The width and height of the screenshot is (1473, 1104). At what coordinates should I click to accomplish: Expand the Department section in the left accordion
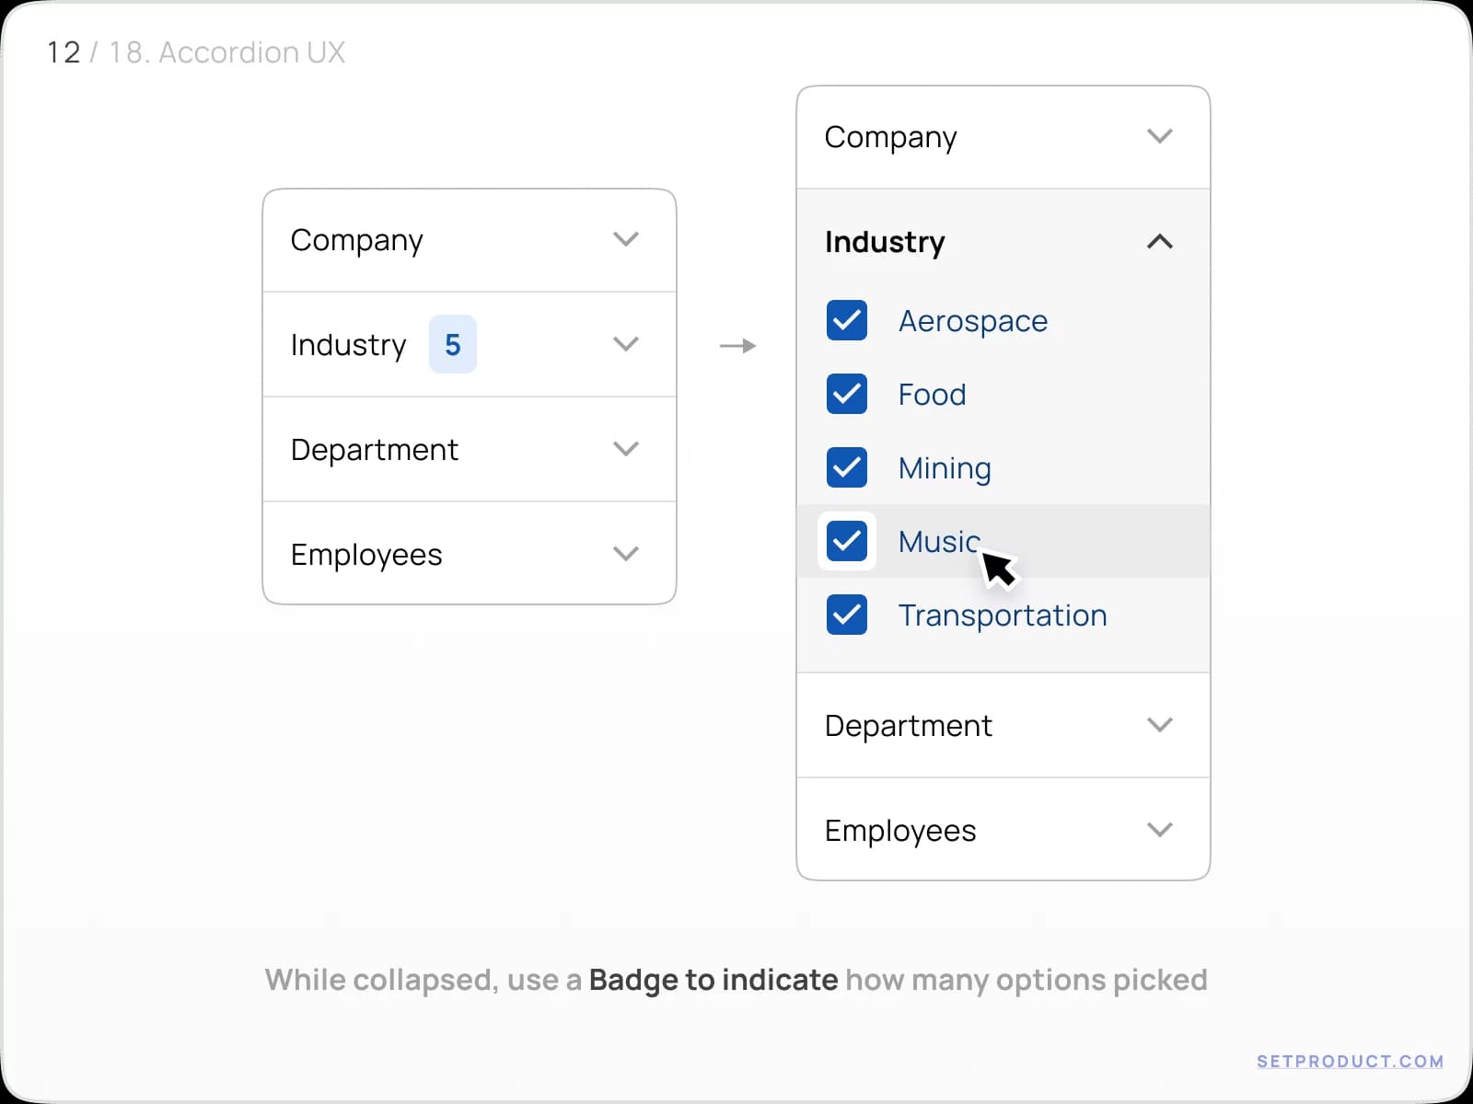(x=469, y=449)
